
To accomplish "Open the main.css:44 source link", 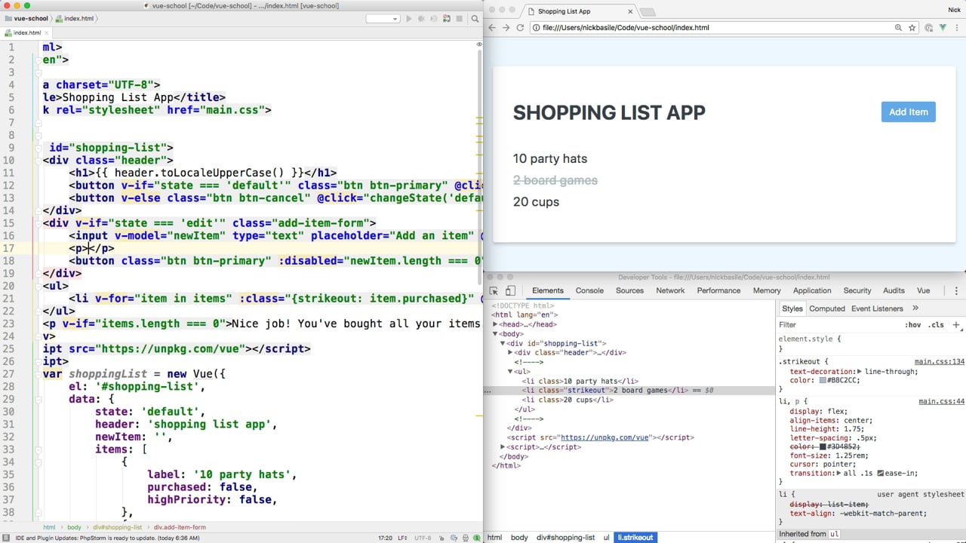I will [x=942, y=402].
